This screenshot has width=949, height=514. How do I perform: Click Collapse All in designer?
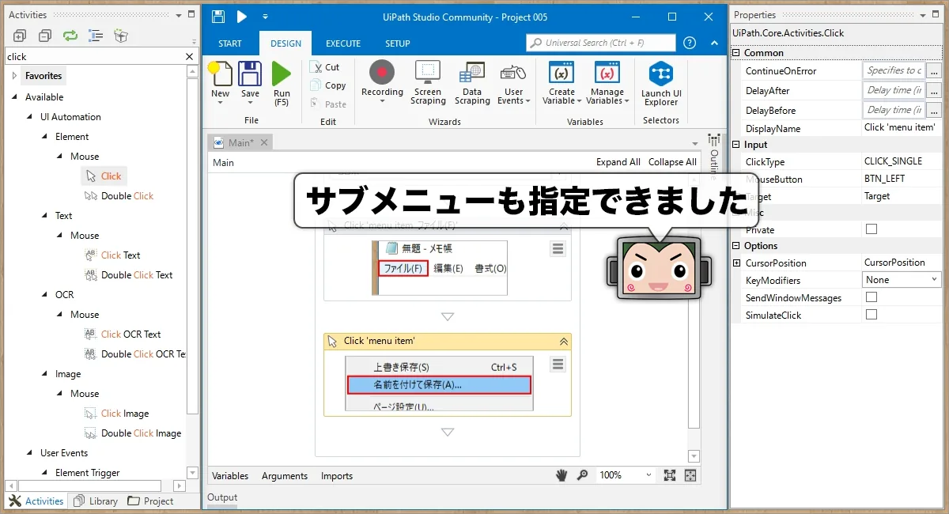tap(672, 162)
